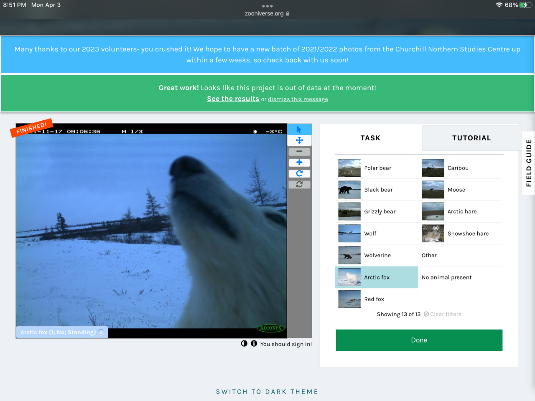The image size is (535, 401).
Task: Choose Grizzly bear species
Action: click(377, 211)
